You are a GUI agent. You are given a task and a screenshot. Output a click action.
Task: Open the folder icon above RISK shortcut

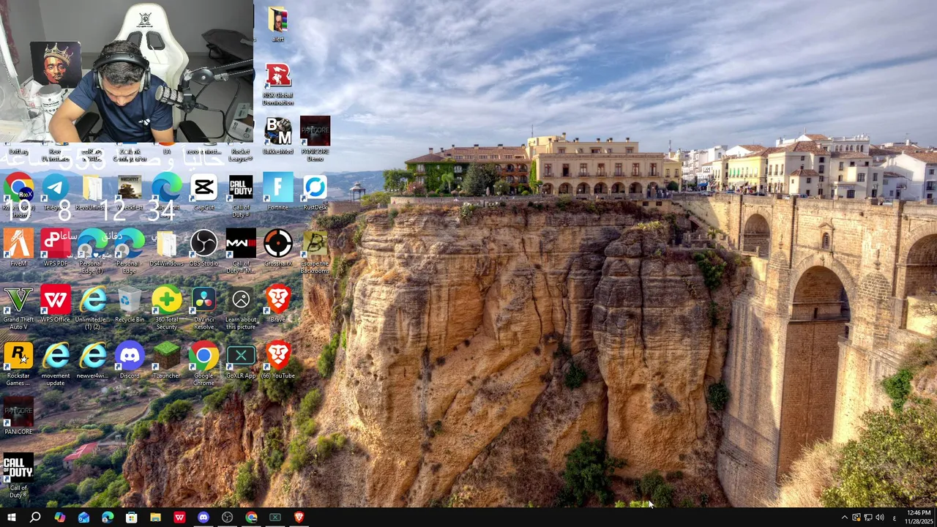277,24
